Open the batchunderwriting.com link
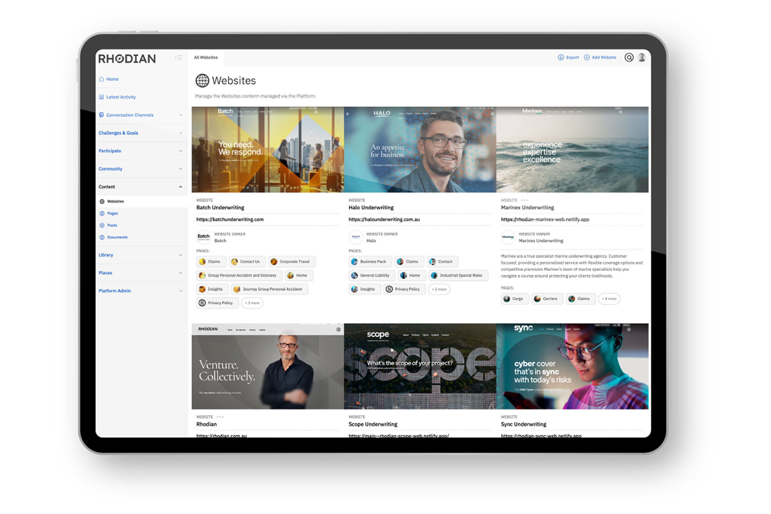This screenshot has height=514, width=771. pyautogui.click(x=230, y=220)
